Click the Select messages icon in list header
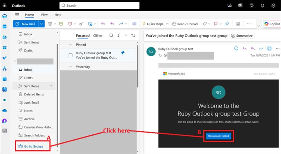 click(x=111, y=35)
